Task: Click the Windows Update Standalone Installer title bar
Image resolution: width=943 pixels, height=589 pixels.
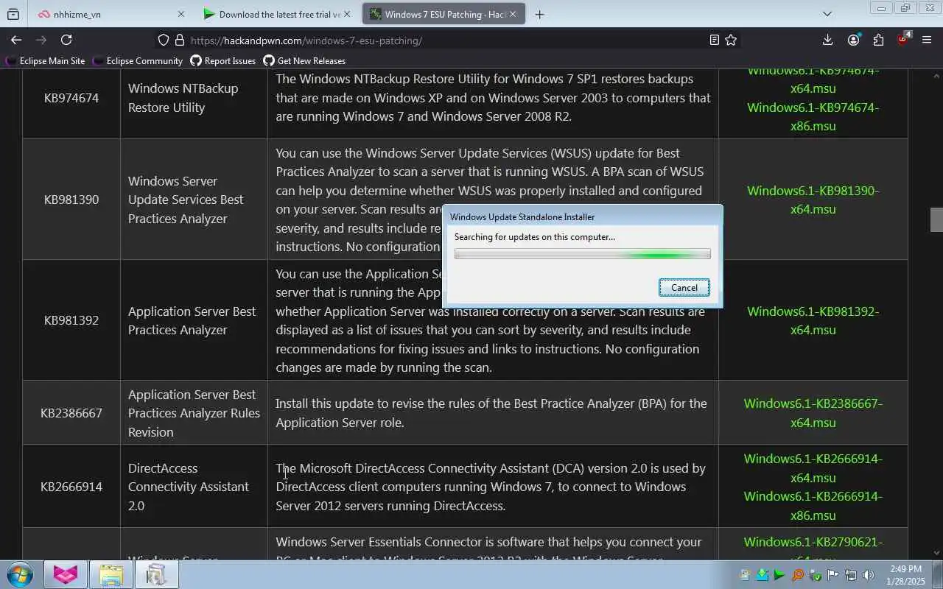Action: [x=582, y=216]
